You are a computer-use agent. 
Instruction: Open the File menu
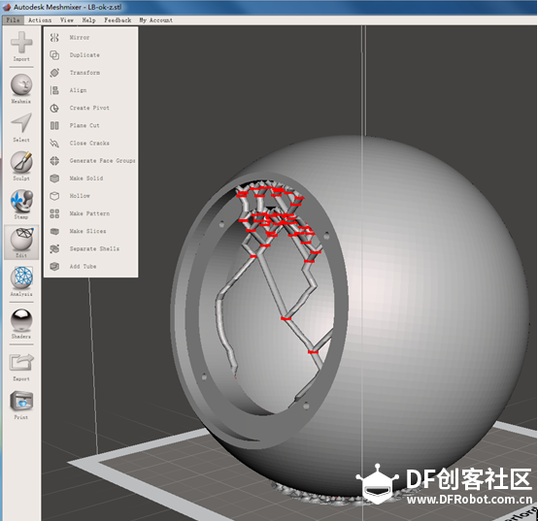[13, 20]
